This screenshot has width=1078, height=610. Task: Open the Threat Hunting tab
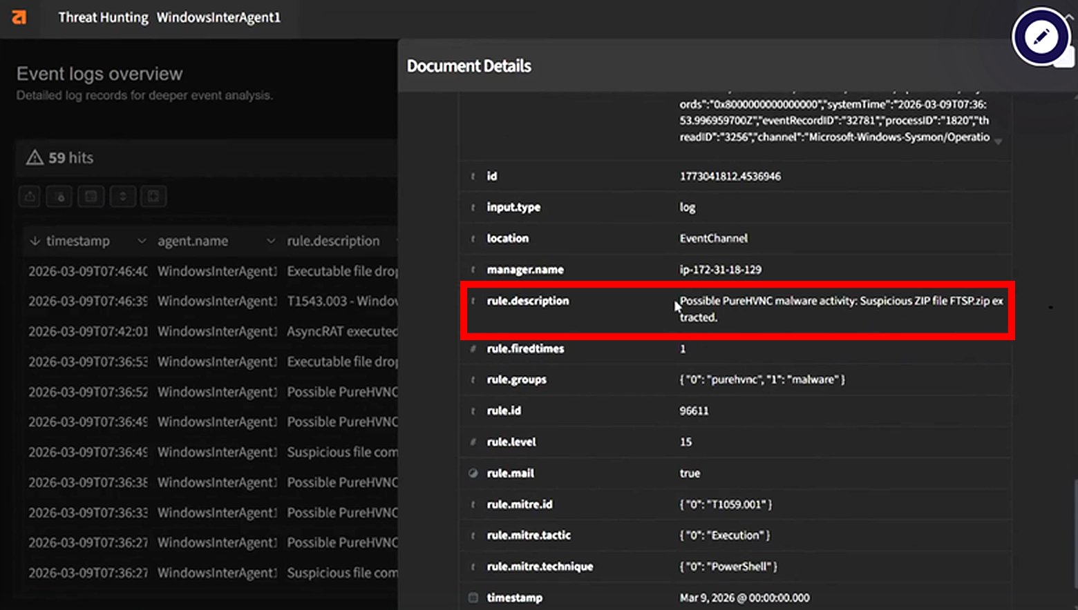[x=103, y=17]
